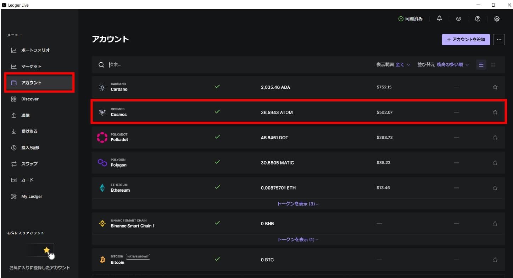The height and width of the screenshot is (278, 513).
Task: Open the settings gear icon
Action: click(x=497, y=19)
